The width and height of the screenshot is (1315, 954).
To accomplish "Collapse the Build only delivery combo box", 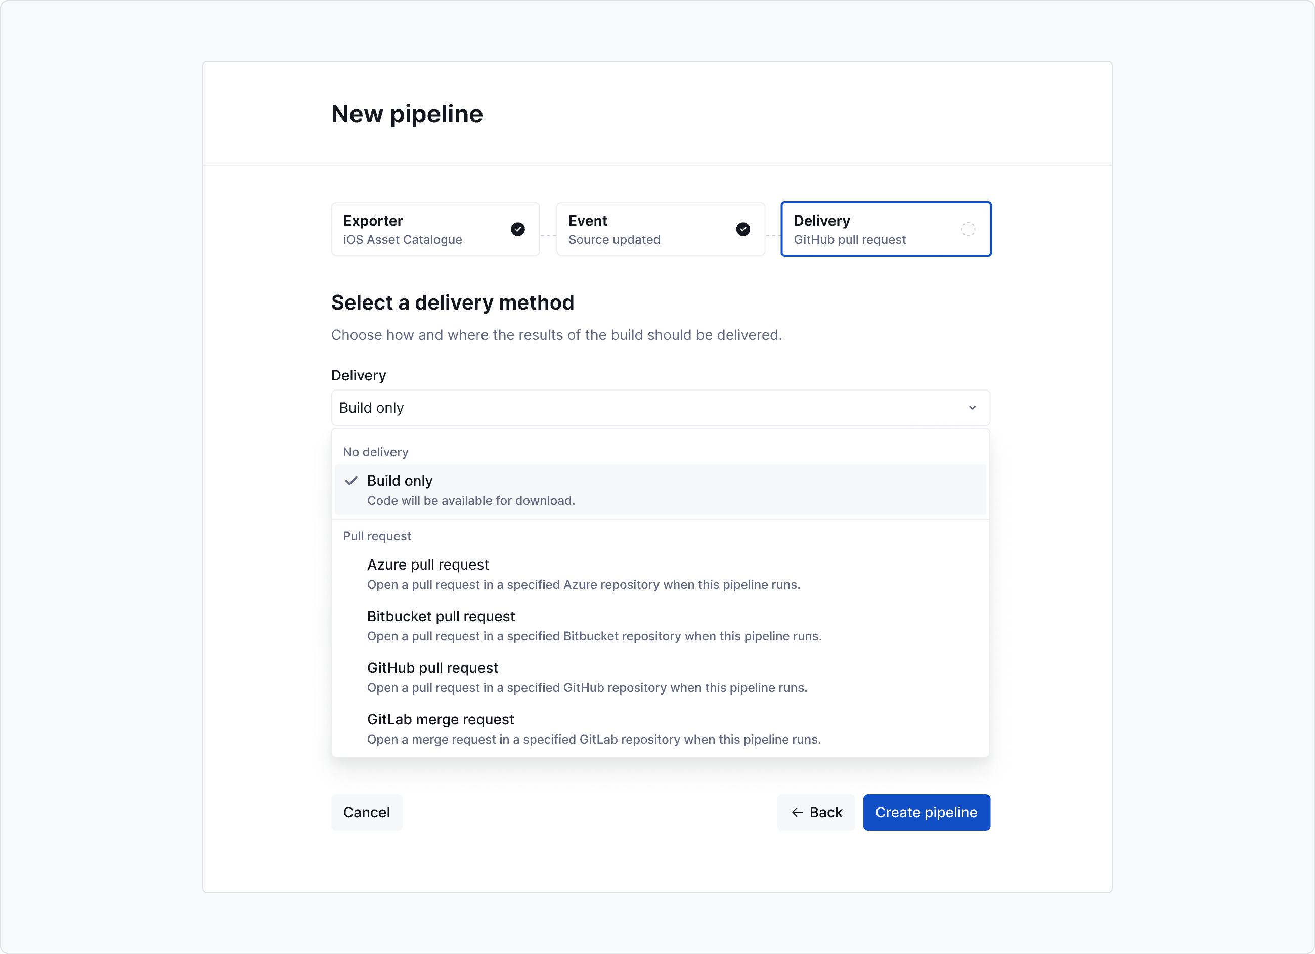I will [x=661, y=408].
